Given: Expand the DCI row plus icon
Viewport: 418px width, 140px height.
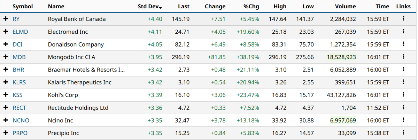Looking at the screenshot, I should [x=6, y=44].
